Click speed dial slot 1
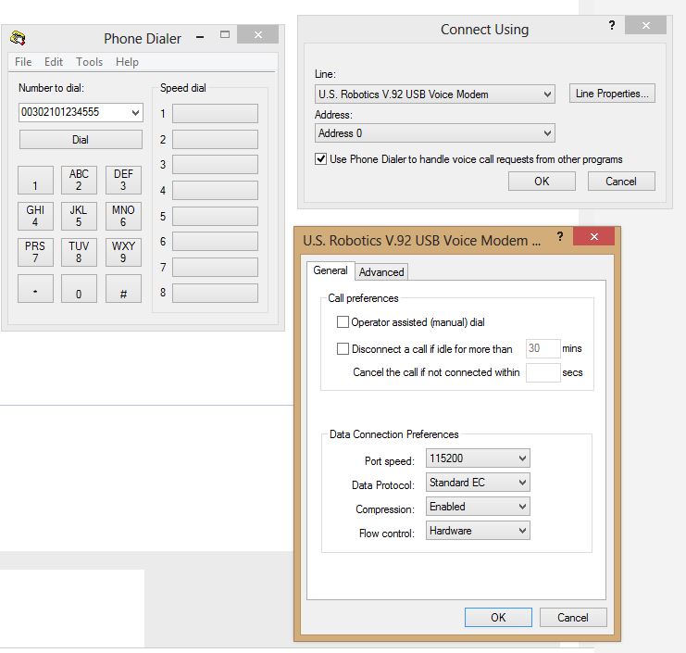This screenshot has height=653, width=686. 215,113
